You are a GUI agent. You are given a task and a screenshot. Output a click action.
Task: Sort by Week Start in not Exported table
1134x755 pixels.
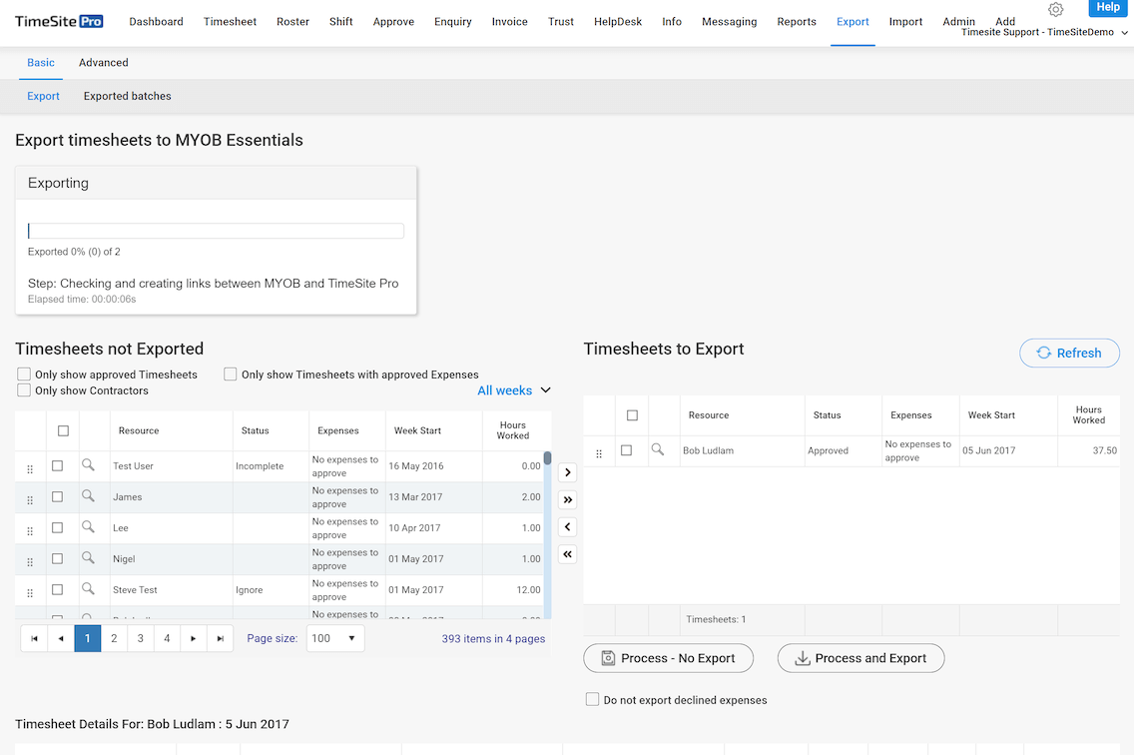(x=417, y=430)
